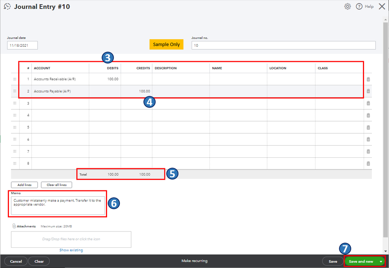This screenshot has height=268, width=389.
Task: Click the drag handle of line 8
Action: (15, 164)
